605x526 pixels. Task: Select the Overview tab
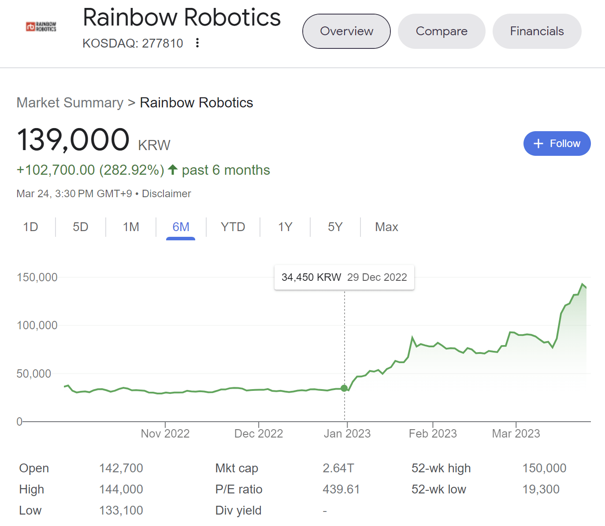pyautogui.click(x=346, y=31)
